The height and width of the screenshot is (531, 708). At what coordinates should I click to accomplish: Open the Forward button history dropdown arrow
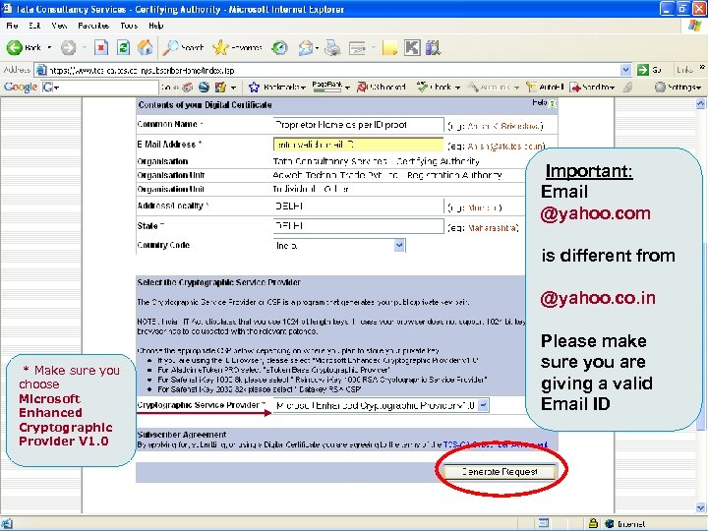pyautogui.click(x=85, y=47)
